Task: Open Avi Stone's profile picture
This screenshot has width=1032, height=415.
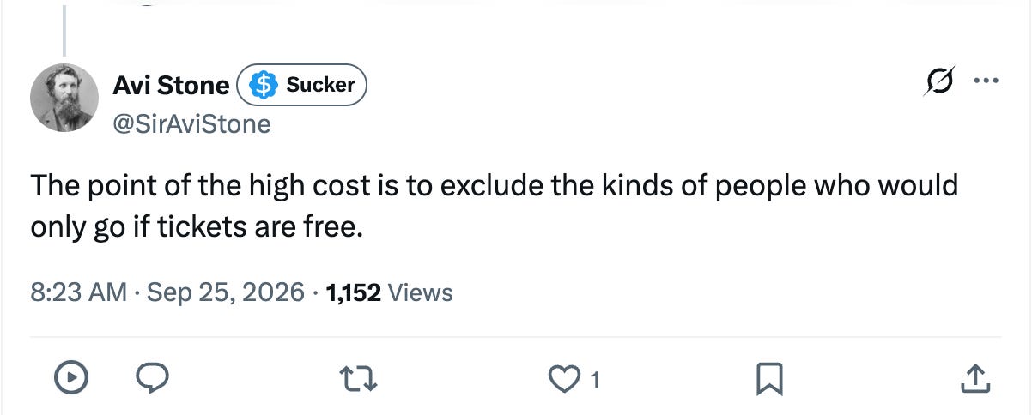Action: [x=64, y=98]
